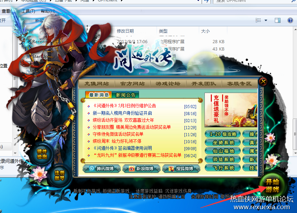The image size is (297, 213).
Task: Open the 硬件检测 hardware check button
Action: [x=42, y=154]
